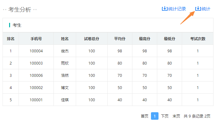Click 俊杰's average score 98
Image resolution: width=217 pixels, height=121 pixels.
pos(120,51)
